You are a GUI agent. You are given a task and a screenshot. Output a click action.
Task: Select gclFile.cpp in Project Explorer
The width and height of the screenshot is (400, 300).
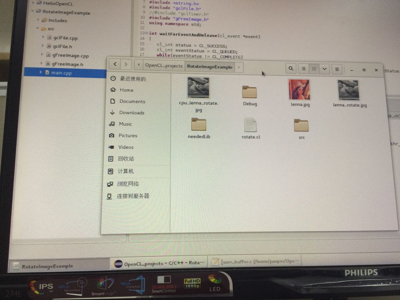point(65,38)
